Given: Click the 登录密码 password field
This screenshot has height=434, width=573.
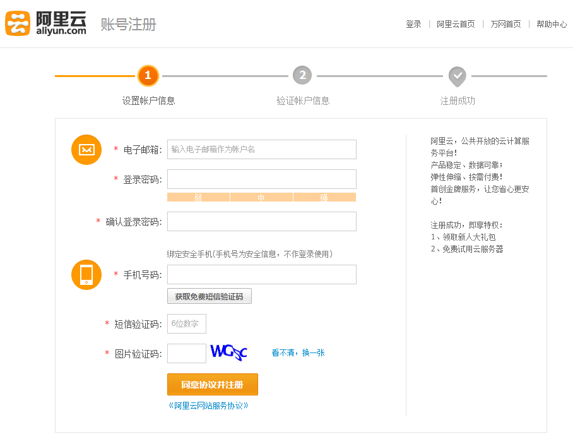Looking at the screenshot, I should (261, 179).
